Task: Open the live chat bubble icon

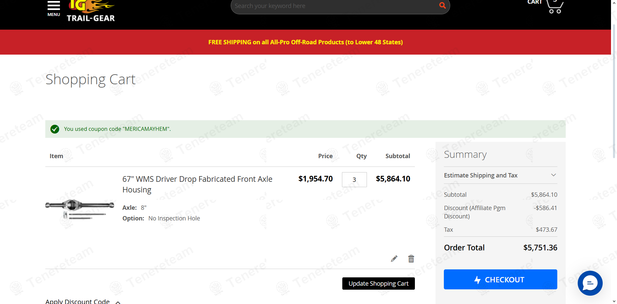Action: click(x=590, y=283)
